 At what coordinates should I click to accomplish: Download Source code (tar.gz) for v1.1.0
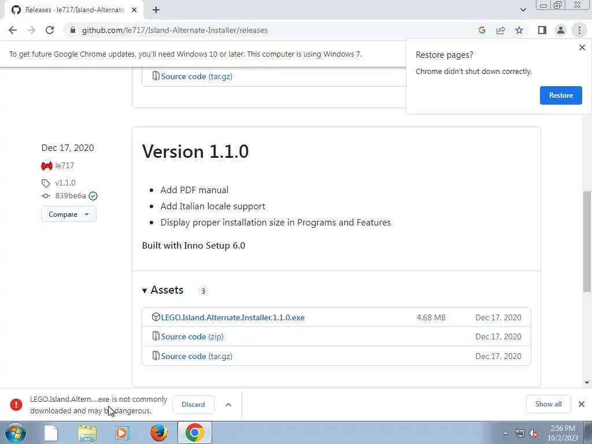click(x=197, y=356)
